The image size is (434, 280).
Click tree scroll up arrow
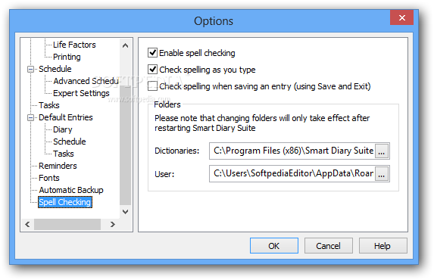[x=126, y=45]
